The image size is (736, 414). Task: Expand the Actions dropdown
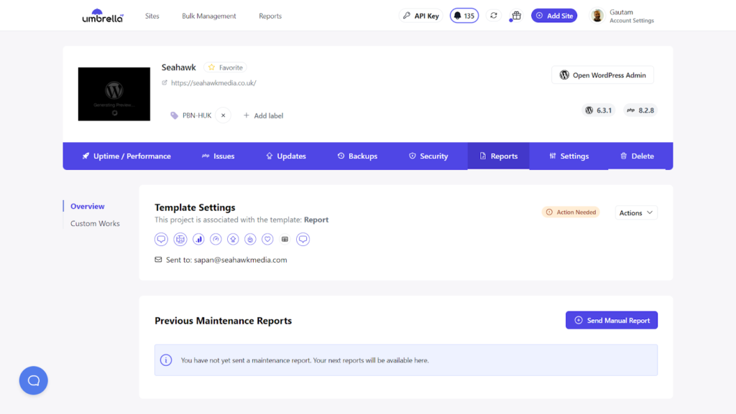pos(636,212)
